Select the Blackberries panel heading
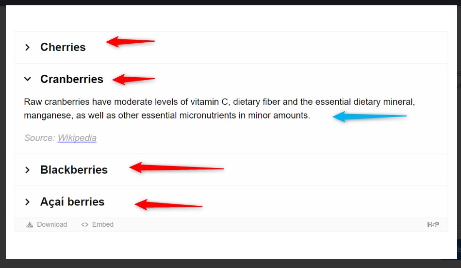The image size is (461, 268). tap(74, 170)
